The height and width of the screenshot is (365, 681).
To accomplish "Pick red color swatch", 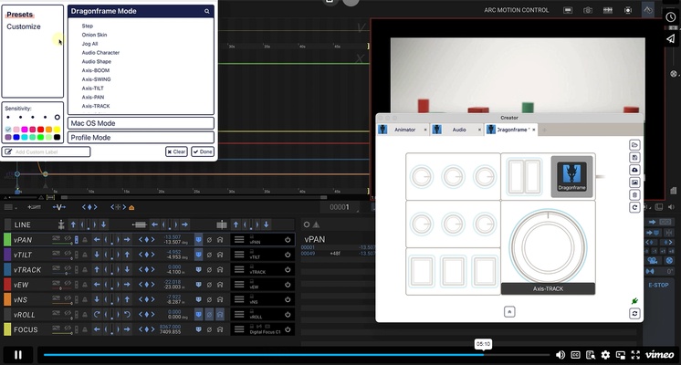I will [x=40, y=130].
